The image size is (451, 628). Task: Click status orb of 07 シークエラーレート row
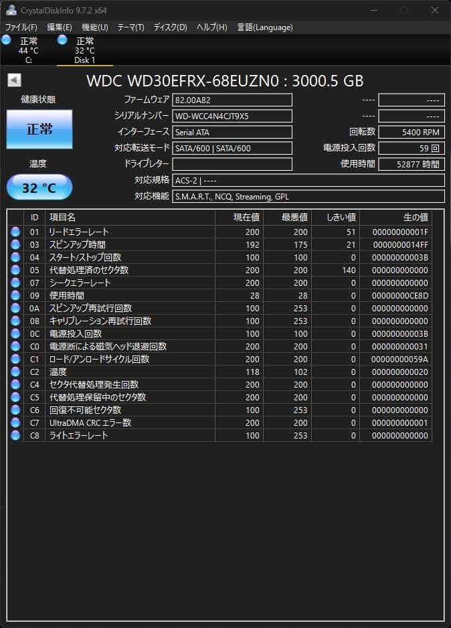click(15, 283)
